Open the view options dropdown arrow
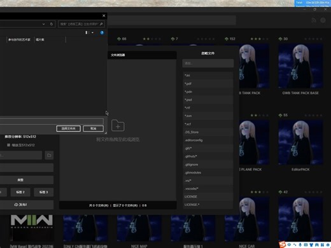This screenshot has width=331, height=248. point(92,32)
